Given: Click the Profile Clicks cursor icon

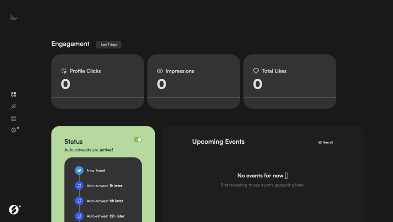Looking at the screenshot, I should 64,71.
